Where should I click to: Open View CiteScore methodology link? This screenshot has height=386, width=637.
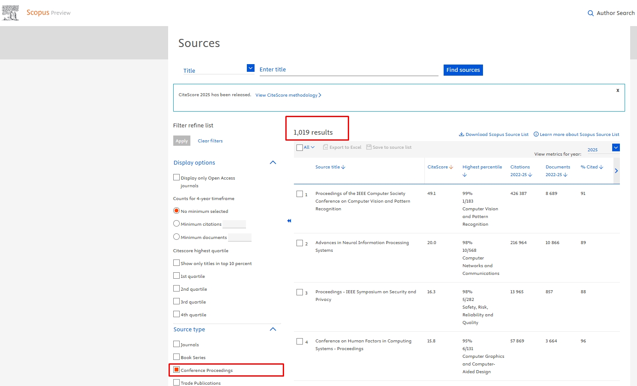coord(288,95)
